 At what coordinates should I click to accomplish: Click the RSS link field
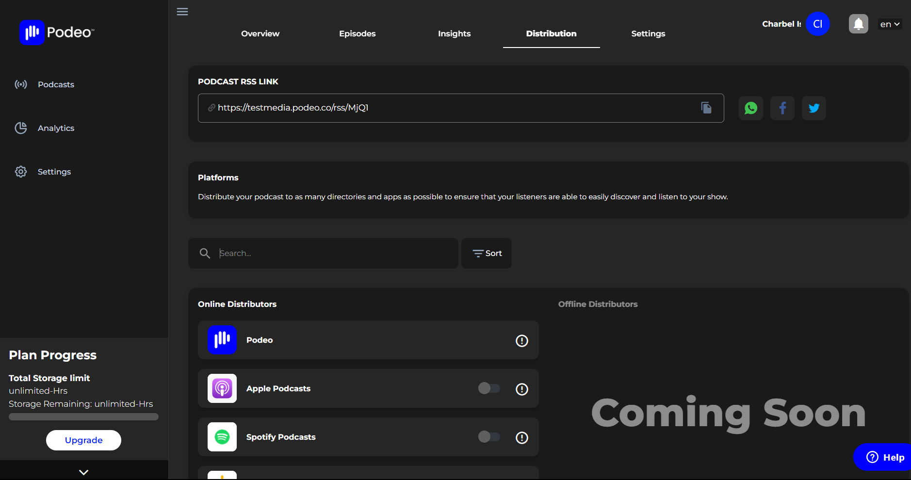point(461,108)
